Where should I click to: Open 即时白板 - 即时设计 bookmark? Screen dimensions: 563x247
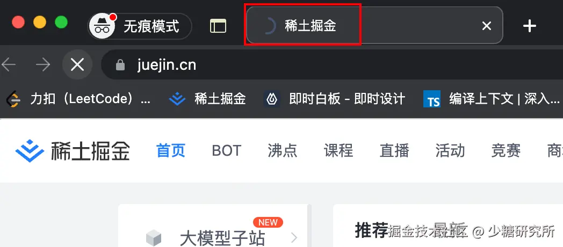click(x=334, y=99)
